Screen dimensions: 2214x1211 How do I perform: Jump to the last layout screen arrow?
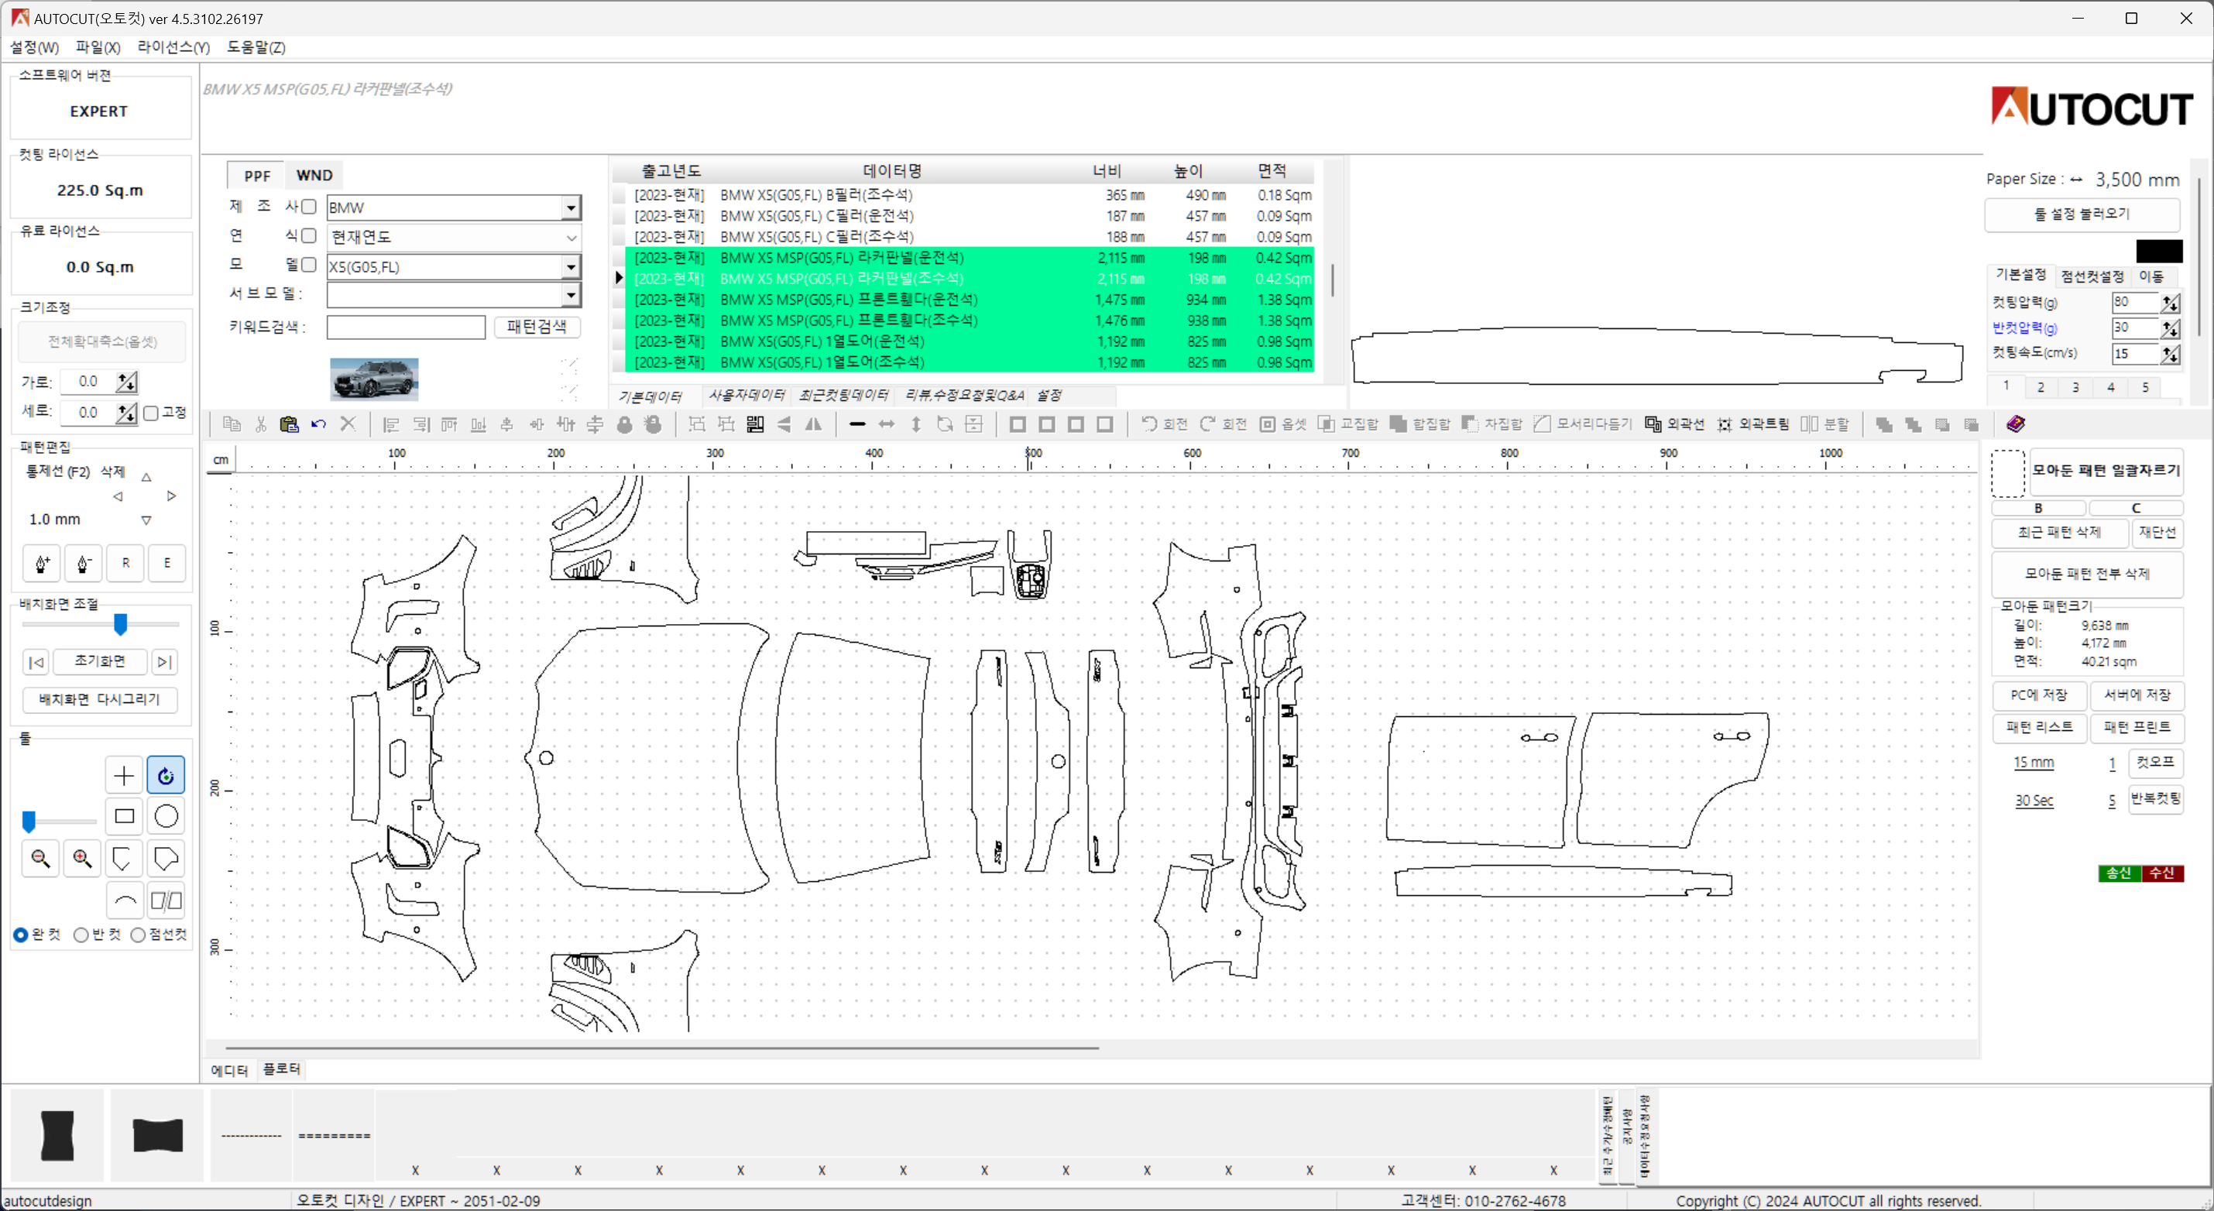click(165, 662)
